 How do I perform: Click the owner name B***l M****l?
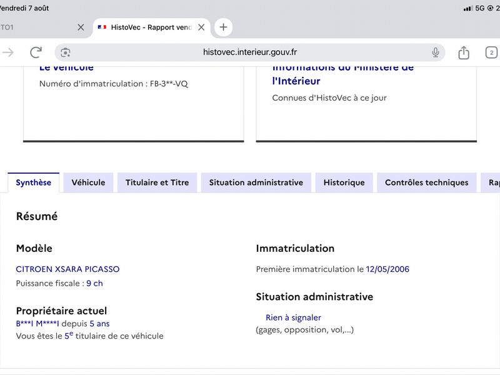click(x=37, y=324)
